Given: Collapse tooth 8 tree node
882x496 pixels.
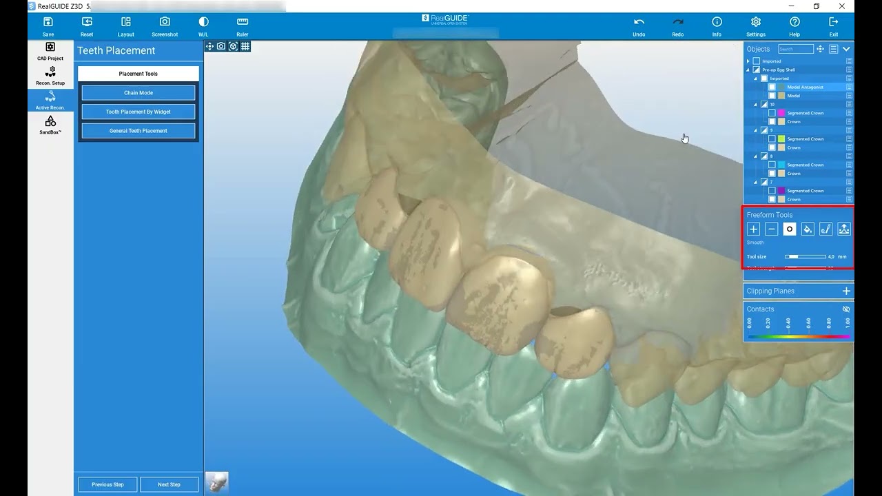Looking at the screenshot, I should 755,156.
